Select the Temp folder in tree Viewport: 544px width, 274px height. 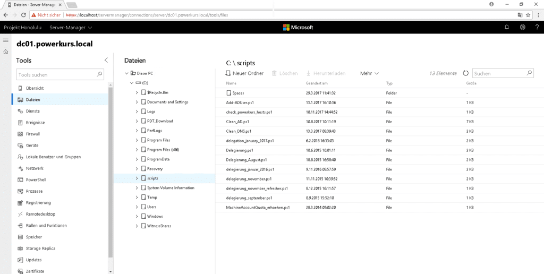pyautogui.click(x=152, y=198)
